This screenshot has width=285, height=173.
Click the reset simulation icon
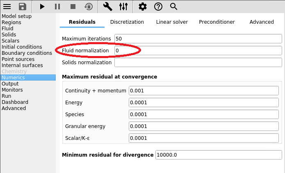(88, 7)
